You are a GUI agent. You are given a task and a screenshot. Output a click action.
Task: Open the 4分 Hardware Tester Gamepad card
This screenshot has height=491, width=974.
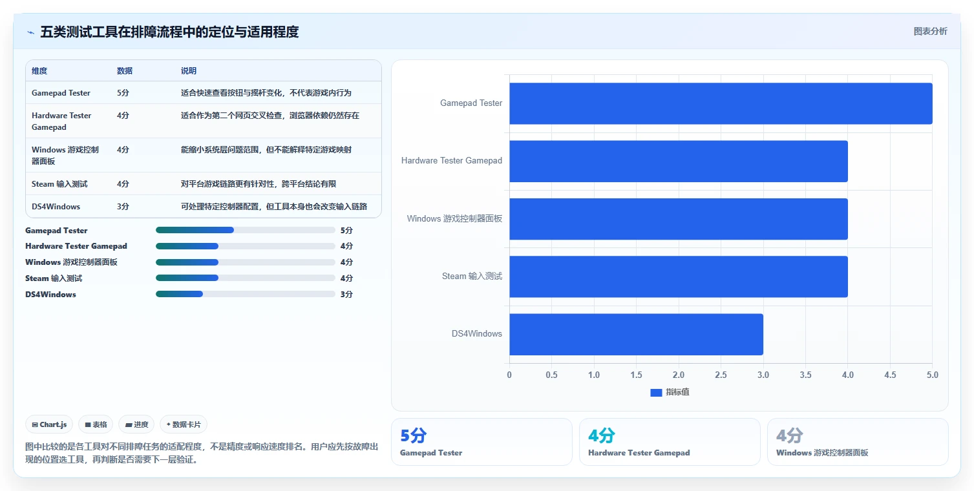click(x=670, y=442)
